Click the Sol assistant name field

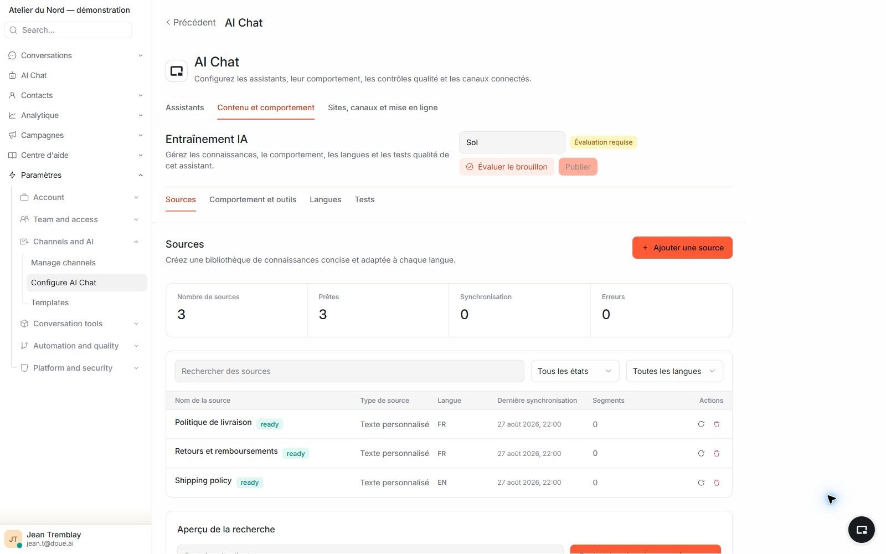(x=512, y=142)
